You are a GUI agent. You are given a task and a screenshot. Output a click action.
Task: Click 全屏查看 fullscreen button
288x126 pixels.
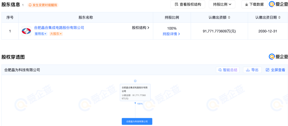click(x=275, y=70)
